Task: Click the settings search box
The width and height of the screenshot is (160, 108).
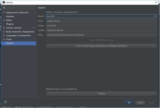Action: click(19, 8)
